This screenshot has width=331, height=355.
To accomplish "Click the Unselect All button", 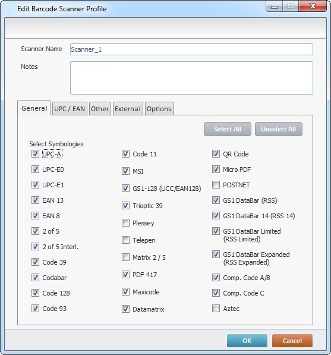I will 279,129.
